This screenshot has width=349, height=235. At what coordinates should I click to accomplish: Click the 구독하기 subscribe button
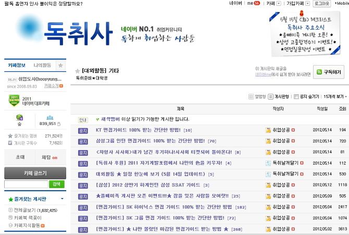329,72
